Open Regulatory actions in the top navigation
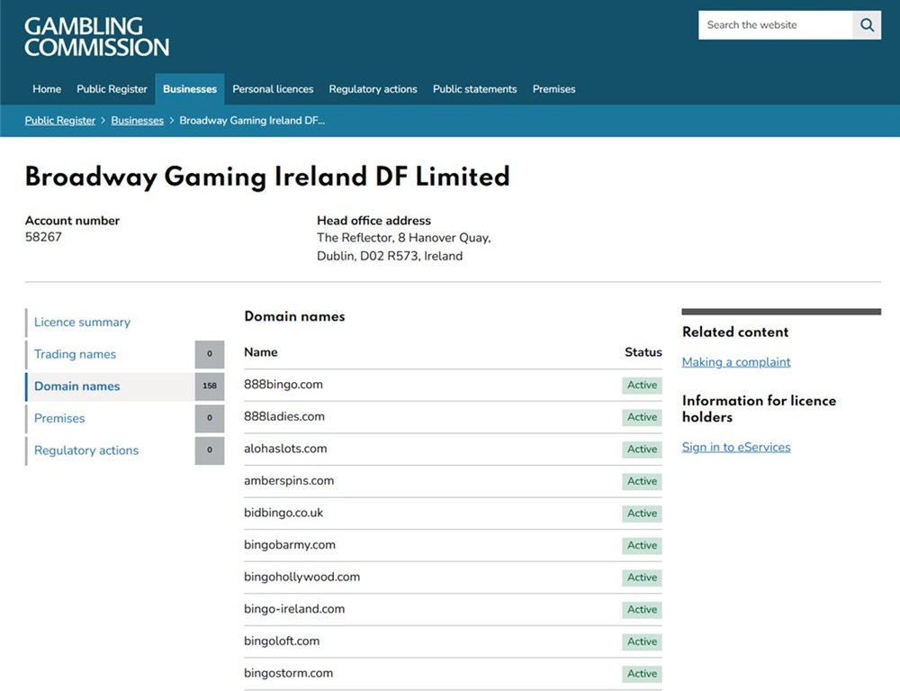Screen dimensions: 900x691 (x=373, y=89)
